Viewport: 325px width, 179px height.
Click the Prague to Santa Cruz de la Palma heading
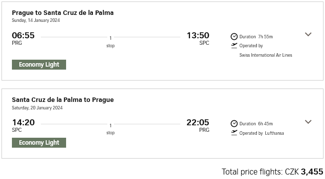pos(63,12)
